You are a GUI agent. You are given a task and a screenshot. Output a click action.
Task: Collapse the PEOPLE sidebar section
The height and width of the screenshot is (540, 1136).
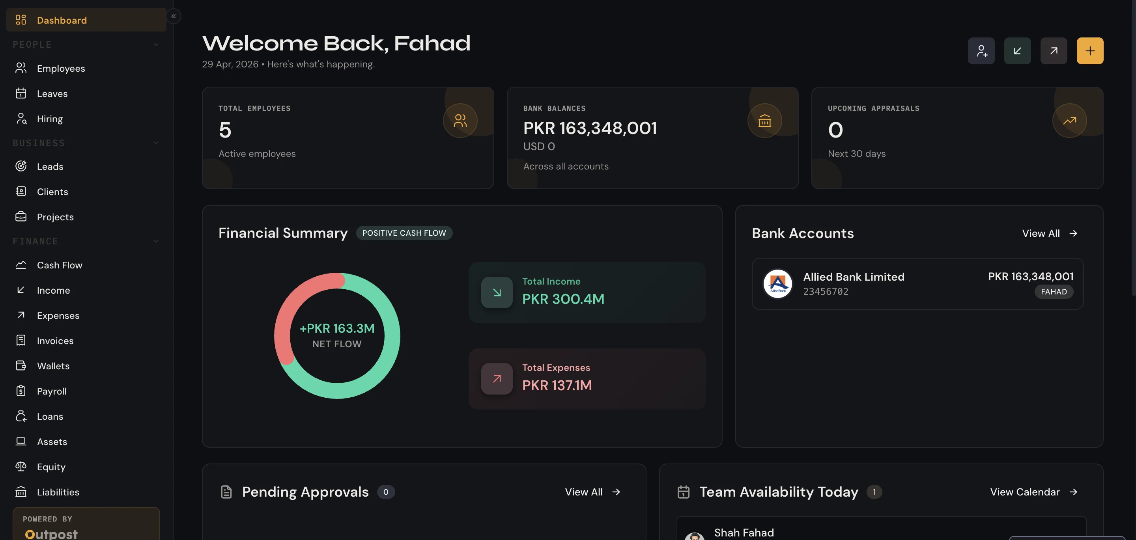[x=156, y=45]
